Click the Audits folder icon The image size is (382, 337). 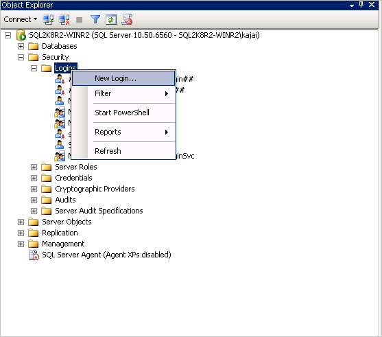(46, 200)
